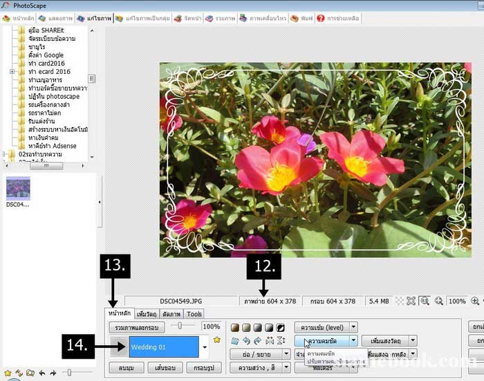This screenshot has width=484, height=381.
Task: Select the 02รอทำบทความ folder
Action: coord(40,154)
